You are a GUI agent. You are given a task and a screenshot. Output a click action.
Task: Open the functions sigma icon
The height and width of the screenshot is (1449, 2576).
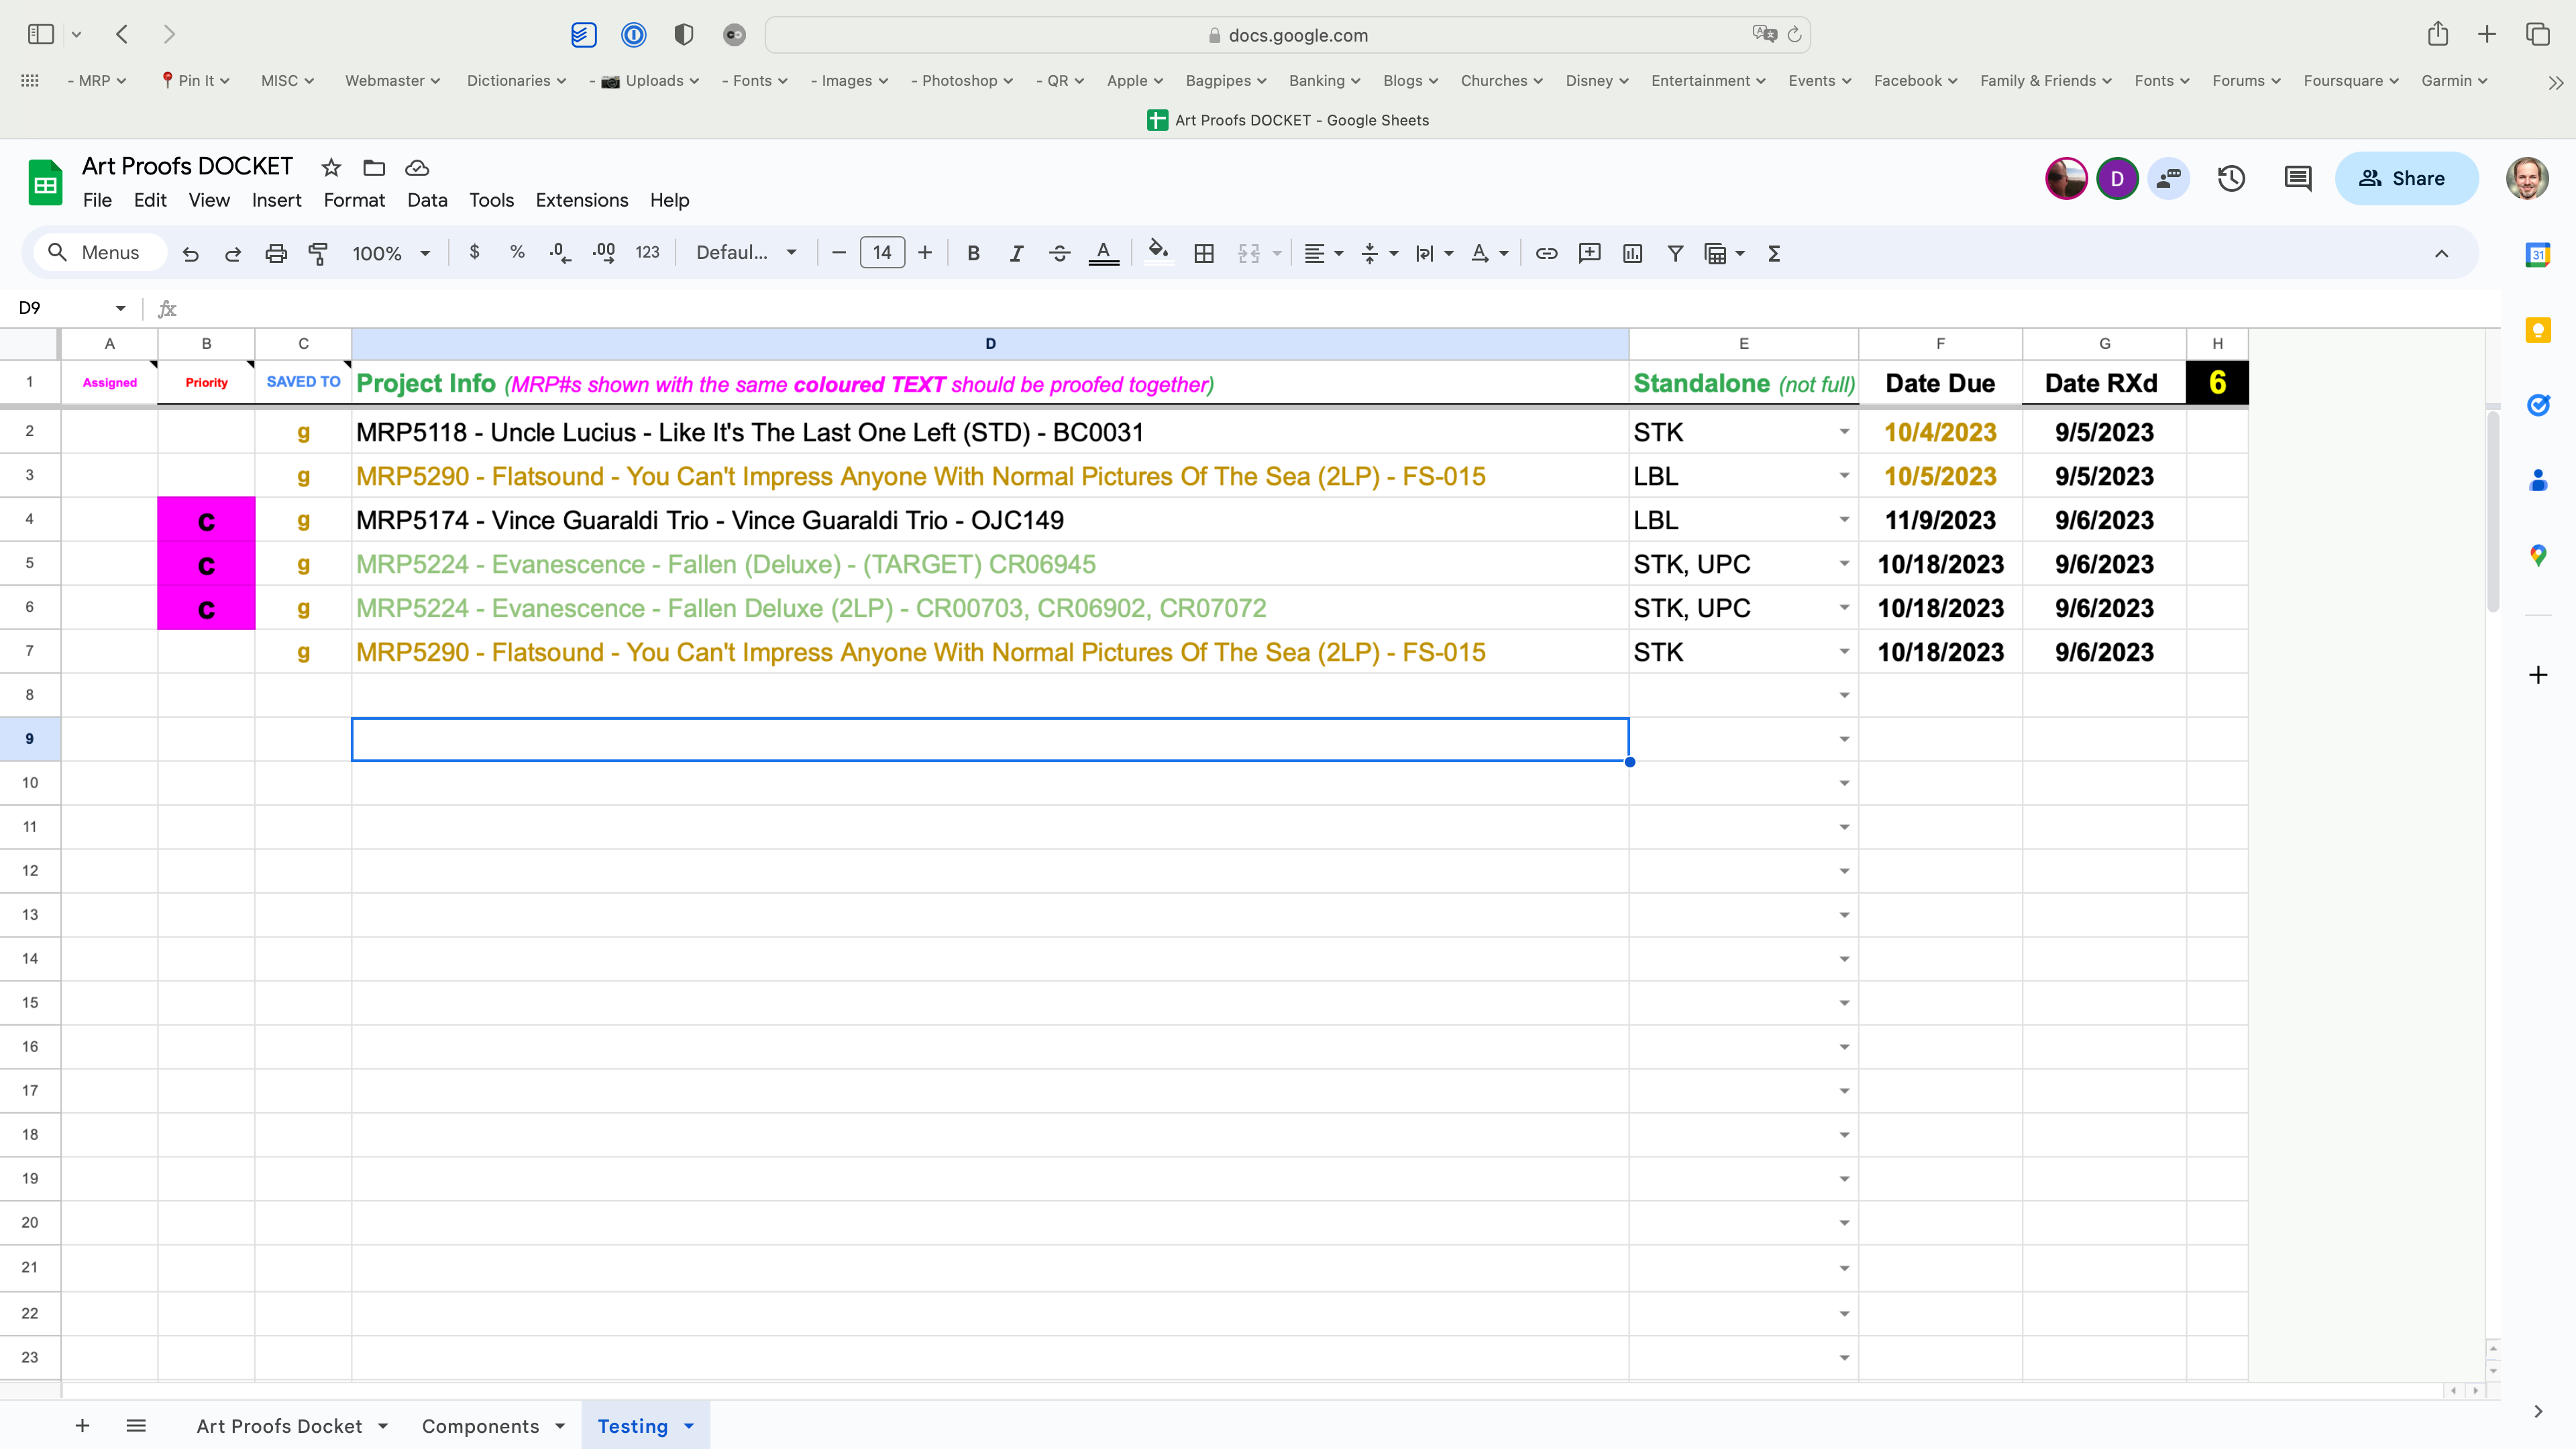1774,253
